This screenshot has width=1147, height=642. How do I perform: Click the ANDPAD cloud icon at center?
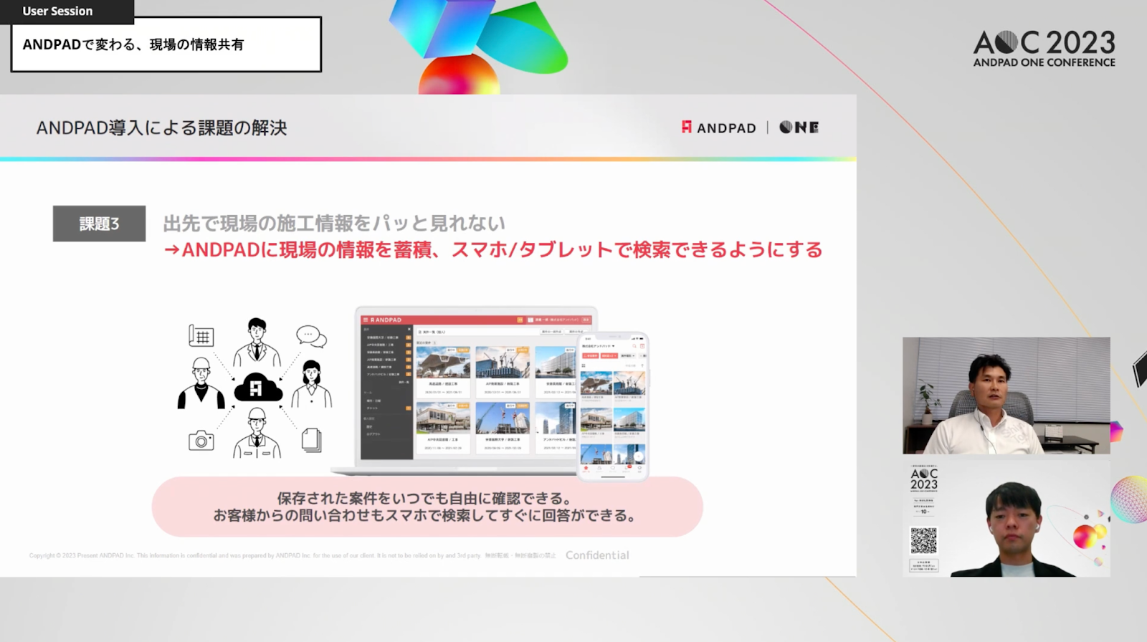point(257,388)
